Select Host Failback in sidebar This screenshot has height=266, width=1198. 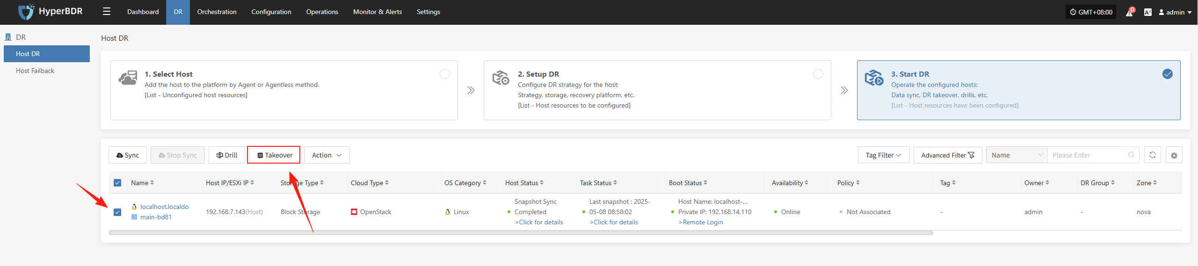coord(47,71)
